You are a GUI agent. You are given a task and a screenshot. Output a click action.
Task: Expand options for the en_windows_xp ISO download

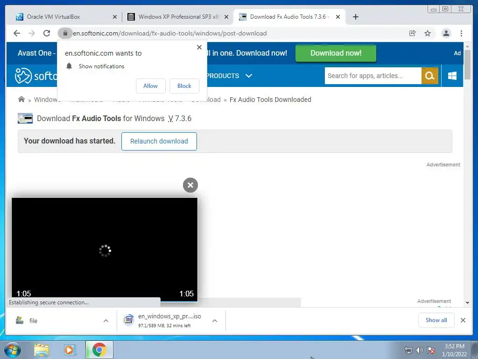215,321
